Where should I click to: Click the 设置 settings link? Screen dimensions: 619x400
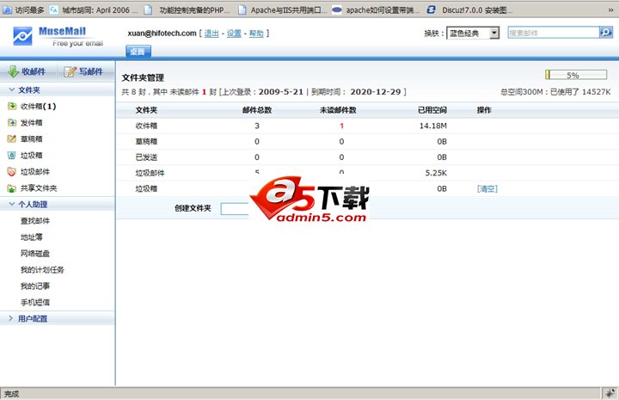(234, 34)
